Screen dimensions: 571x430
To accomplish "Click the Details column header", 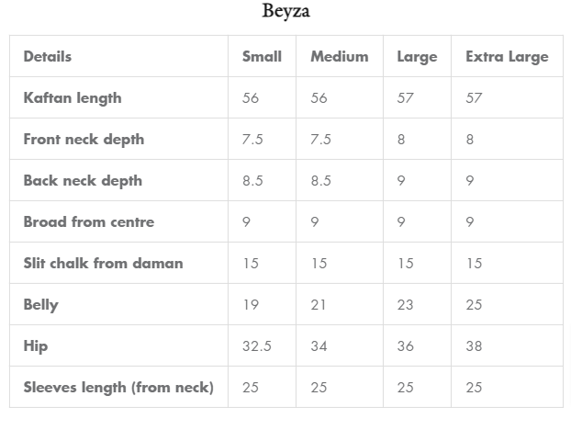I will pyautogui.click(x=48, y=56).
